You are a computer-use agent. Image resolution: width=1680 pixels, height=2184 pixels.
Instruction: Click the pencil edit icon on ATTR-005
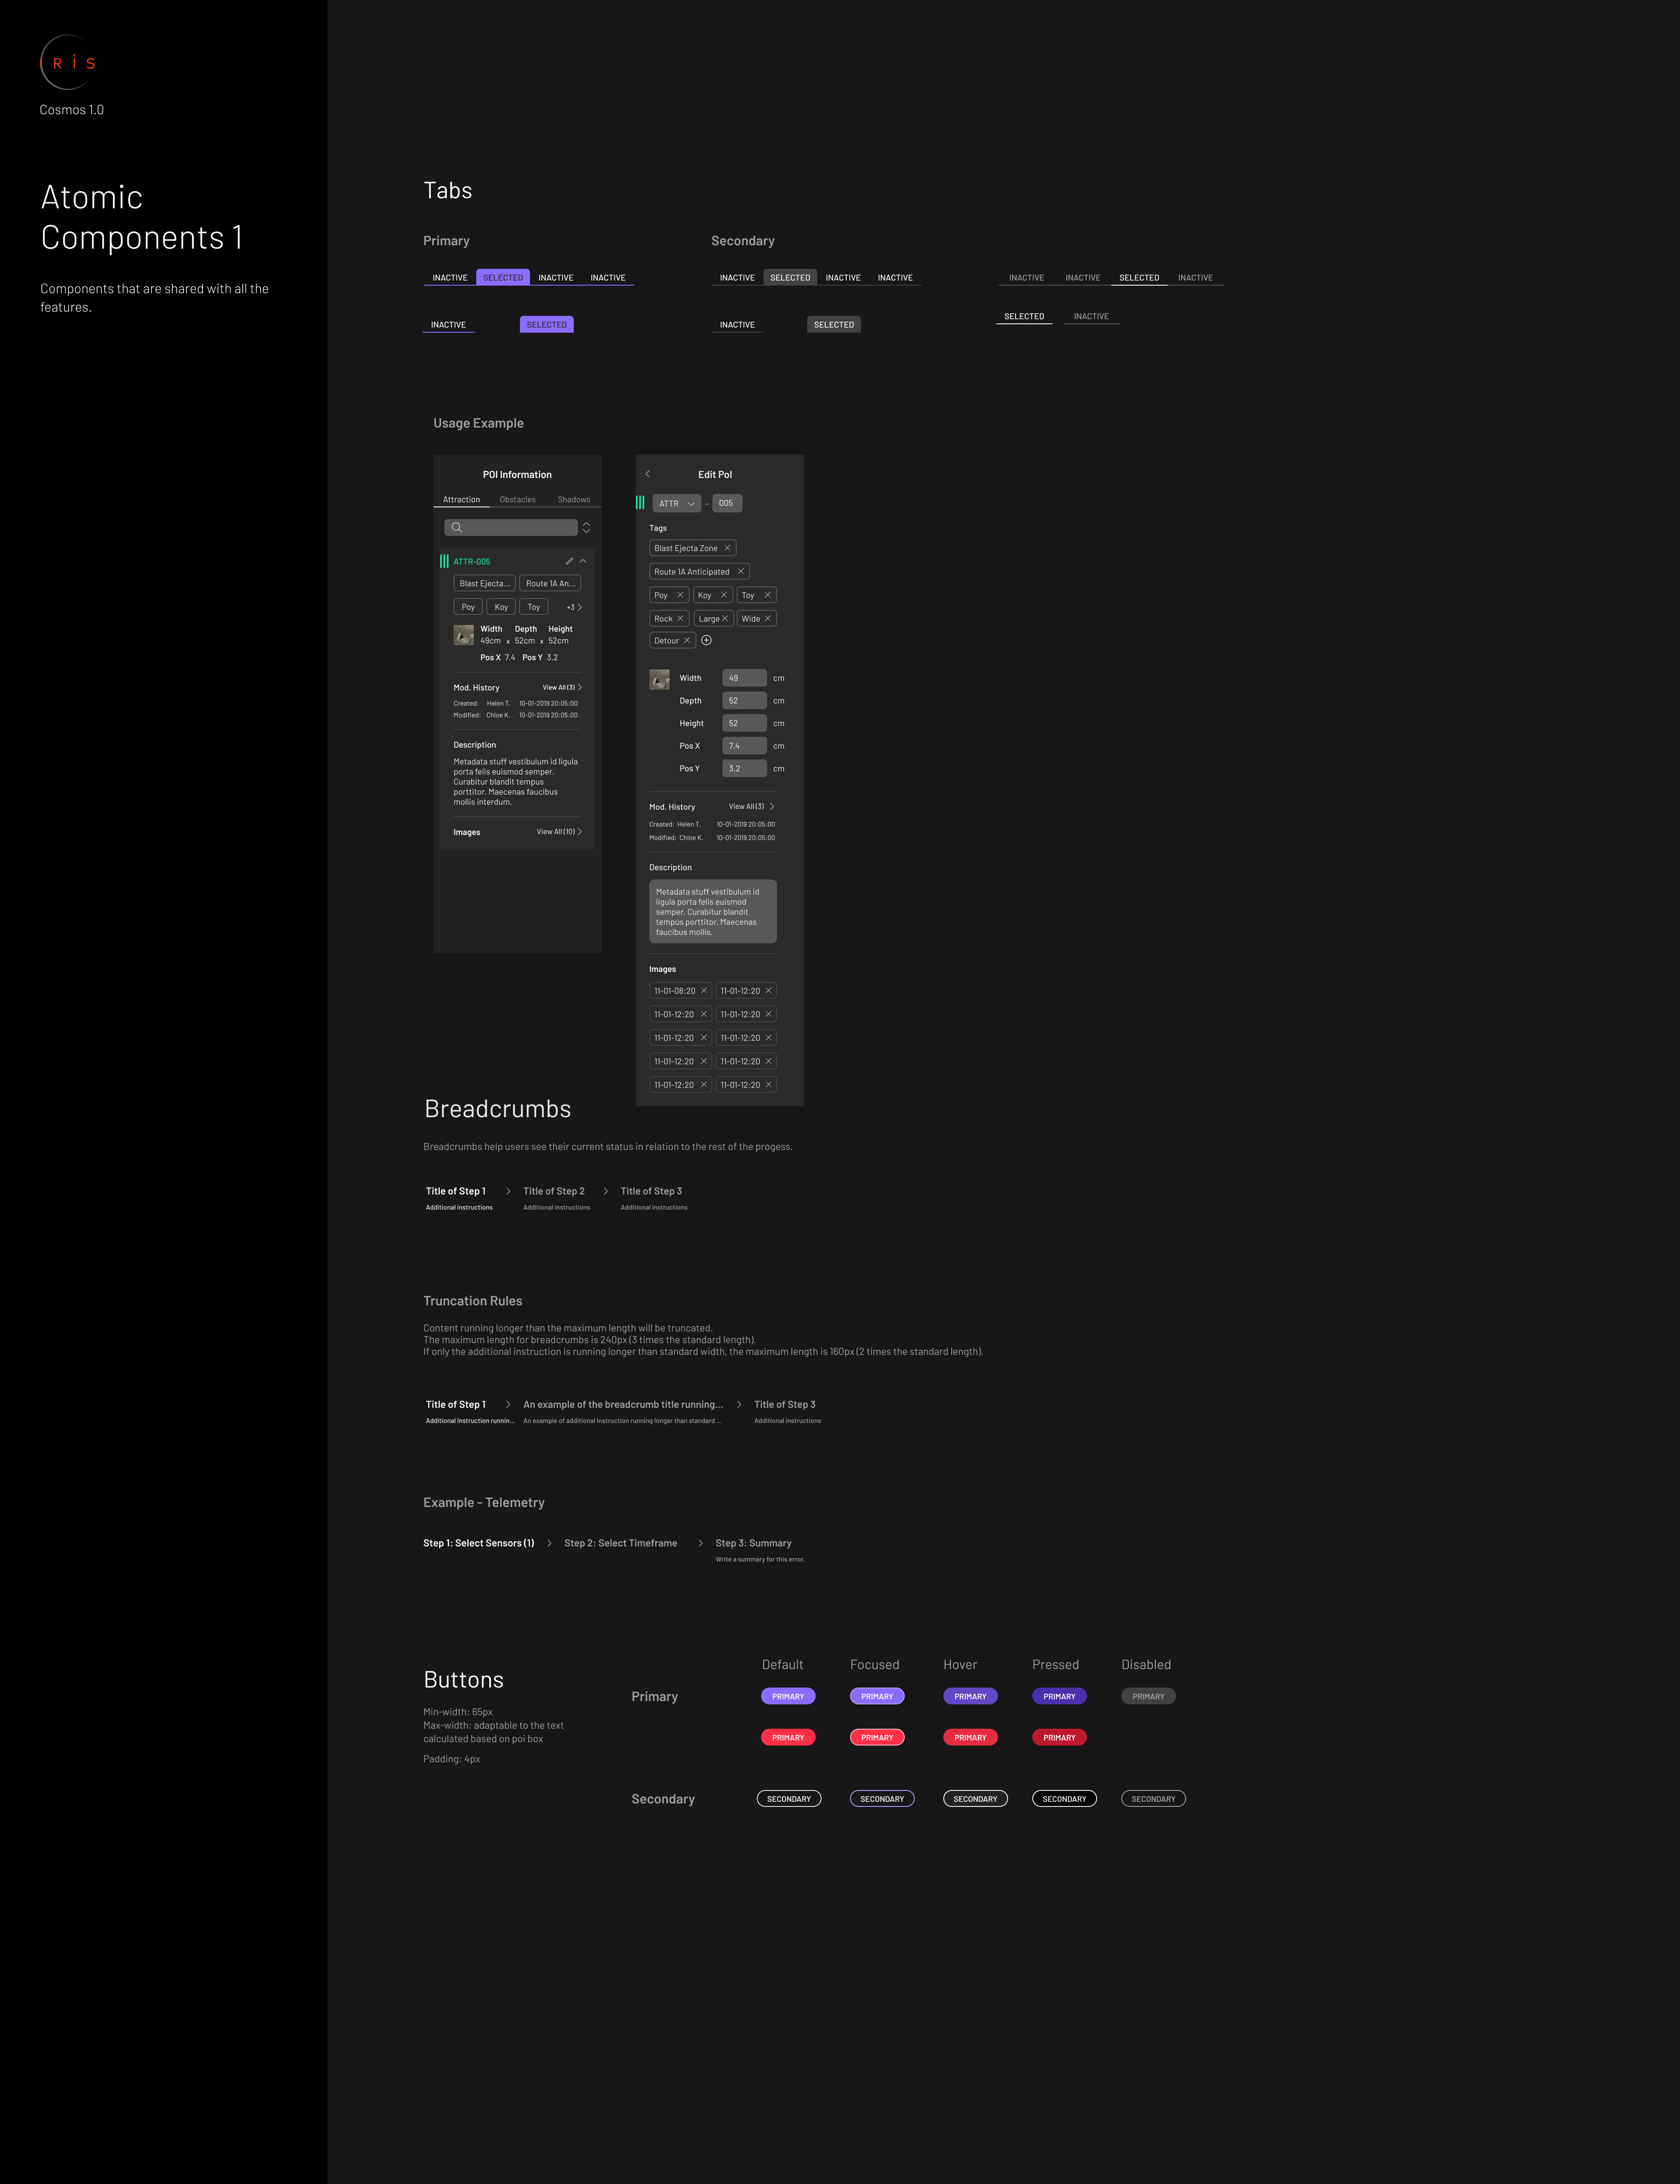click(569, 561)
